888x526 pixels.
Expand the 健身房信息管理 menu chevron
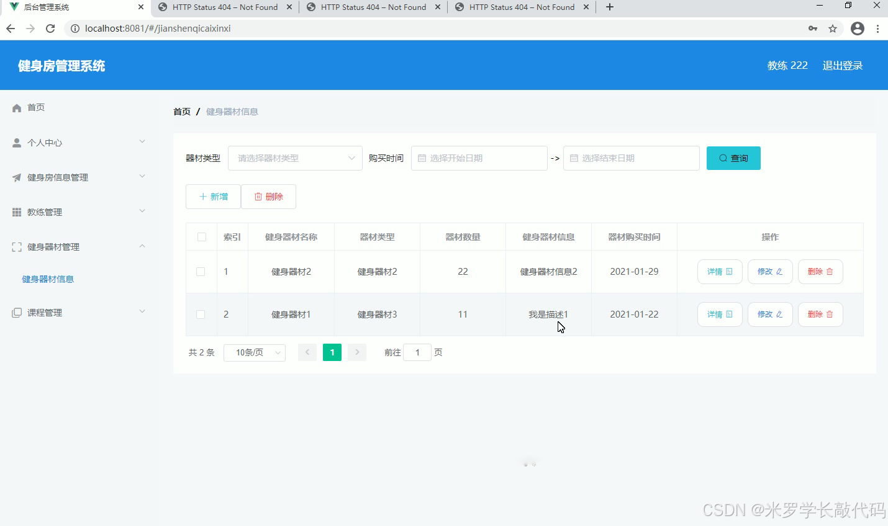point(142,177)
